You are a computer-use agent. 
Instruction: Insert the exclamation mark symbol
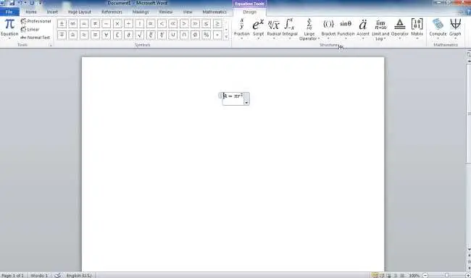click(140, 24)
